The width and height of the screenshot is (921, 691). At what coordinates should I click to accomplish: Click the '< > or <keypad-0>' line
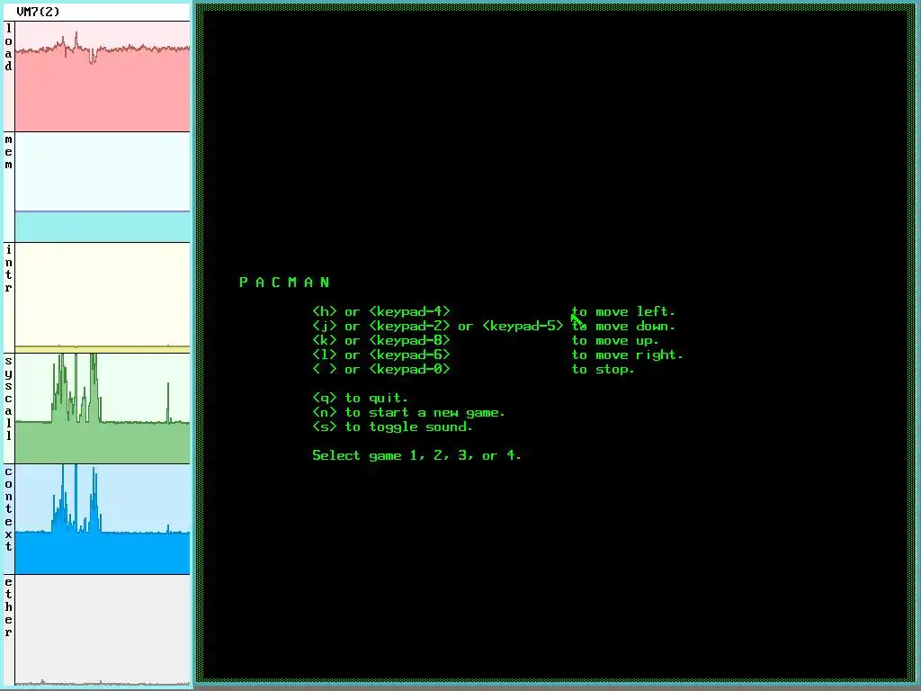point(381,369)
